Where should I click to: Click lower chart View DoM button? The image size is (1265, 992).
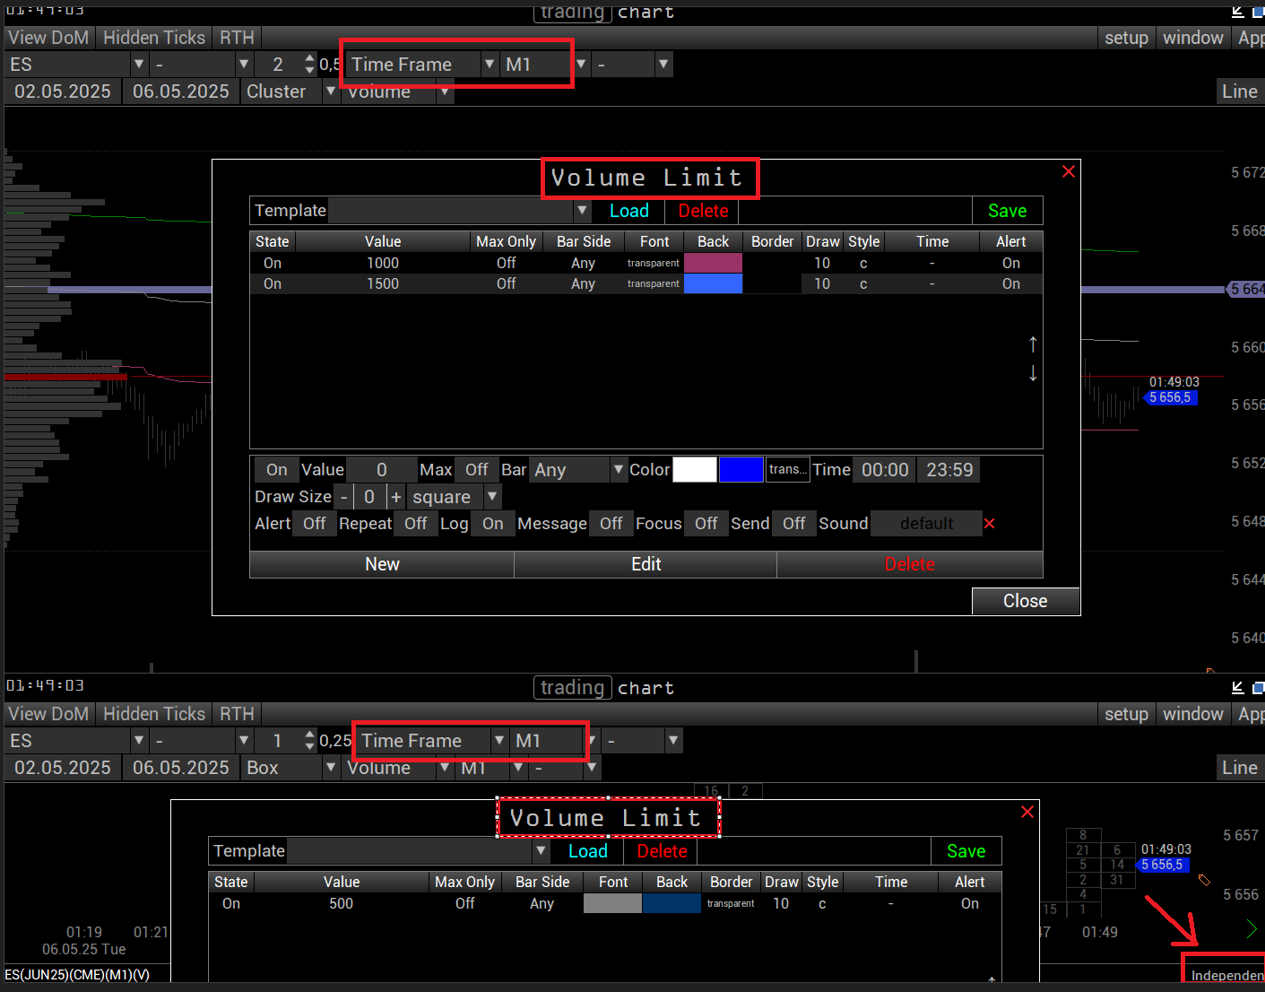tap(48, 713)
